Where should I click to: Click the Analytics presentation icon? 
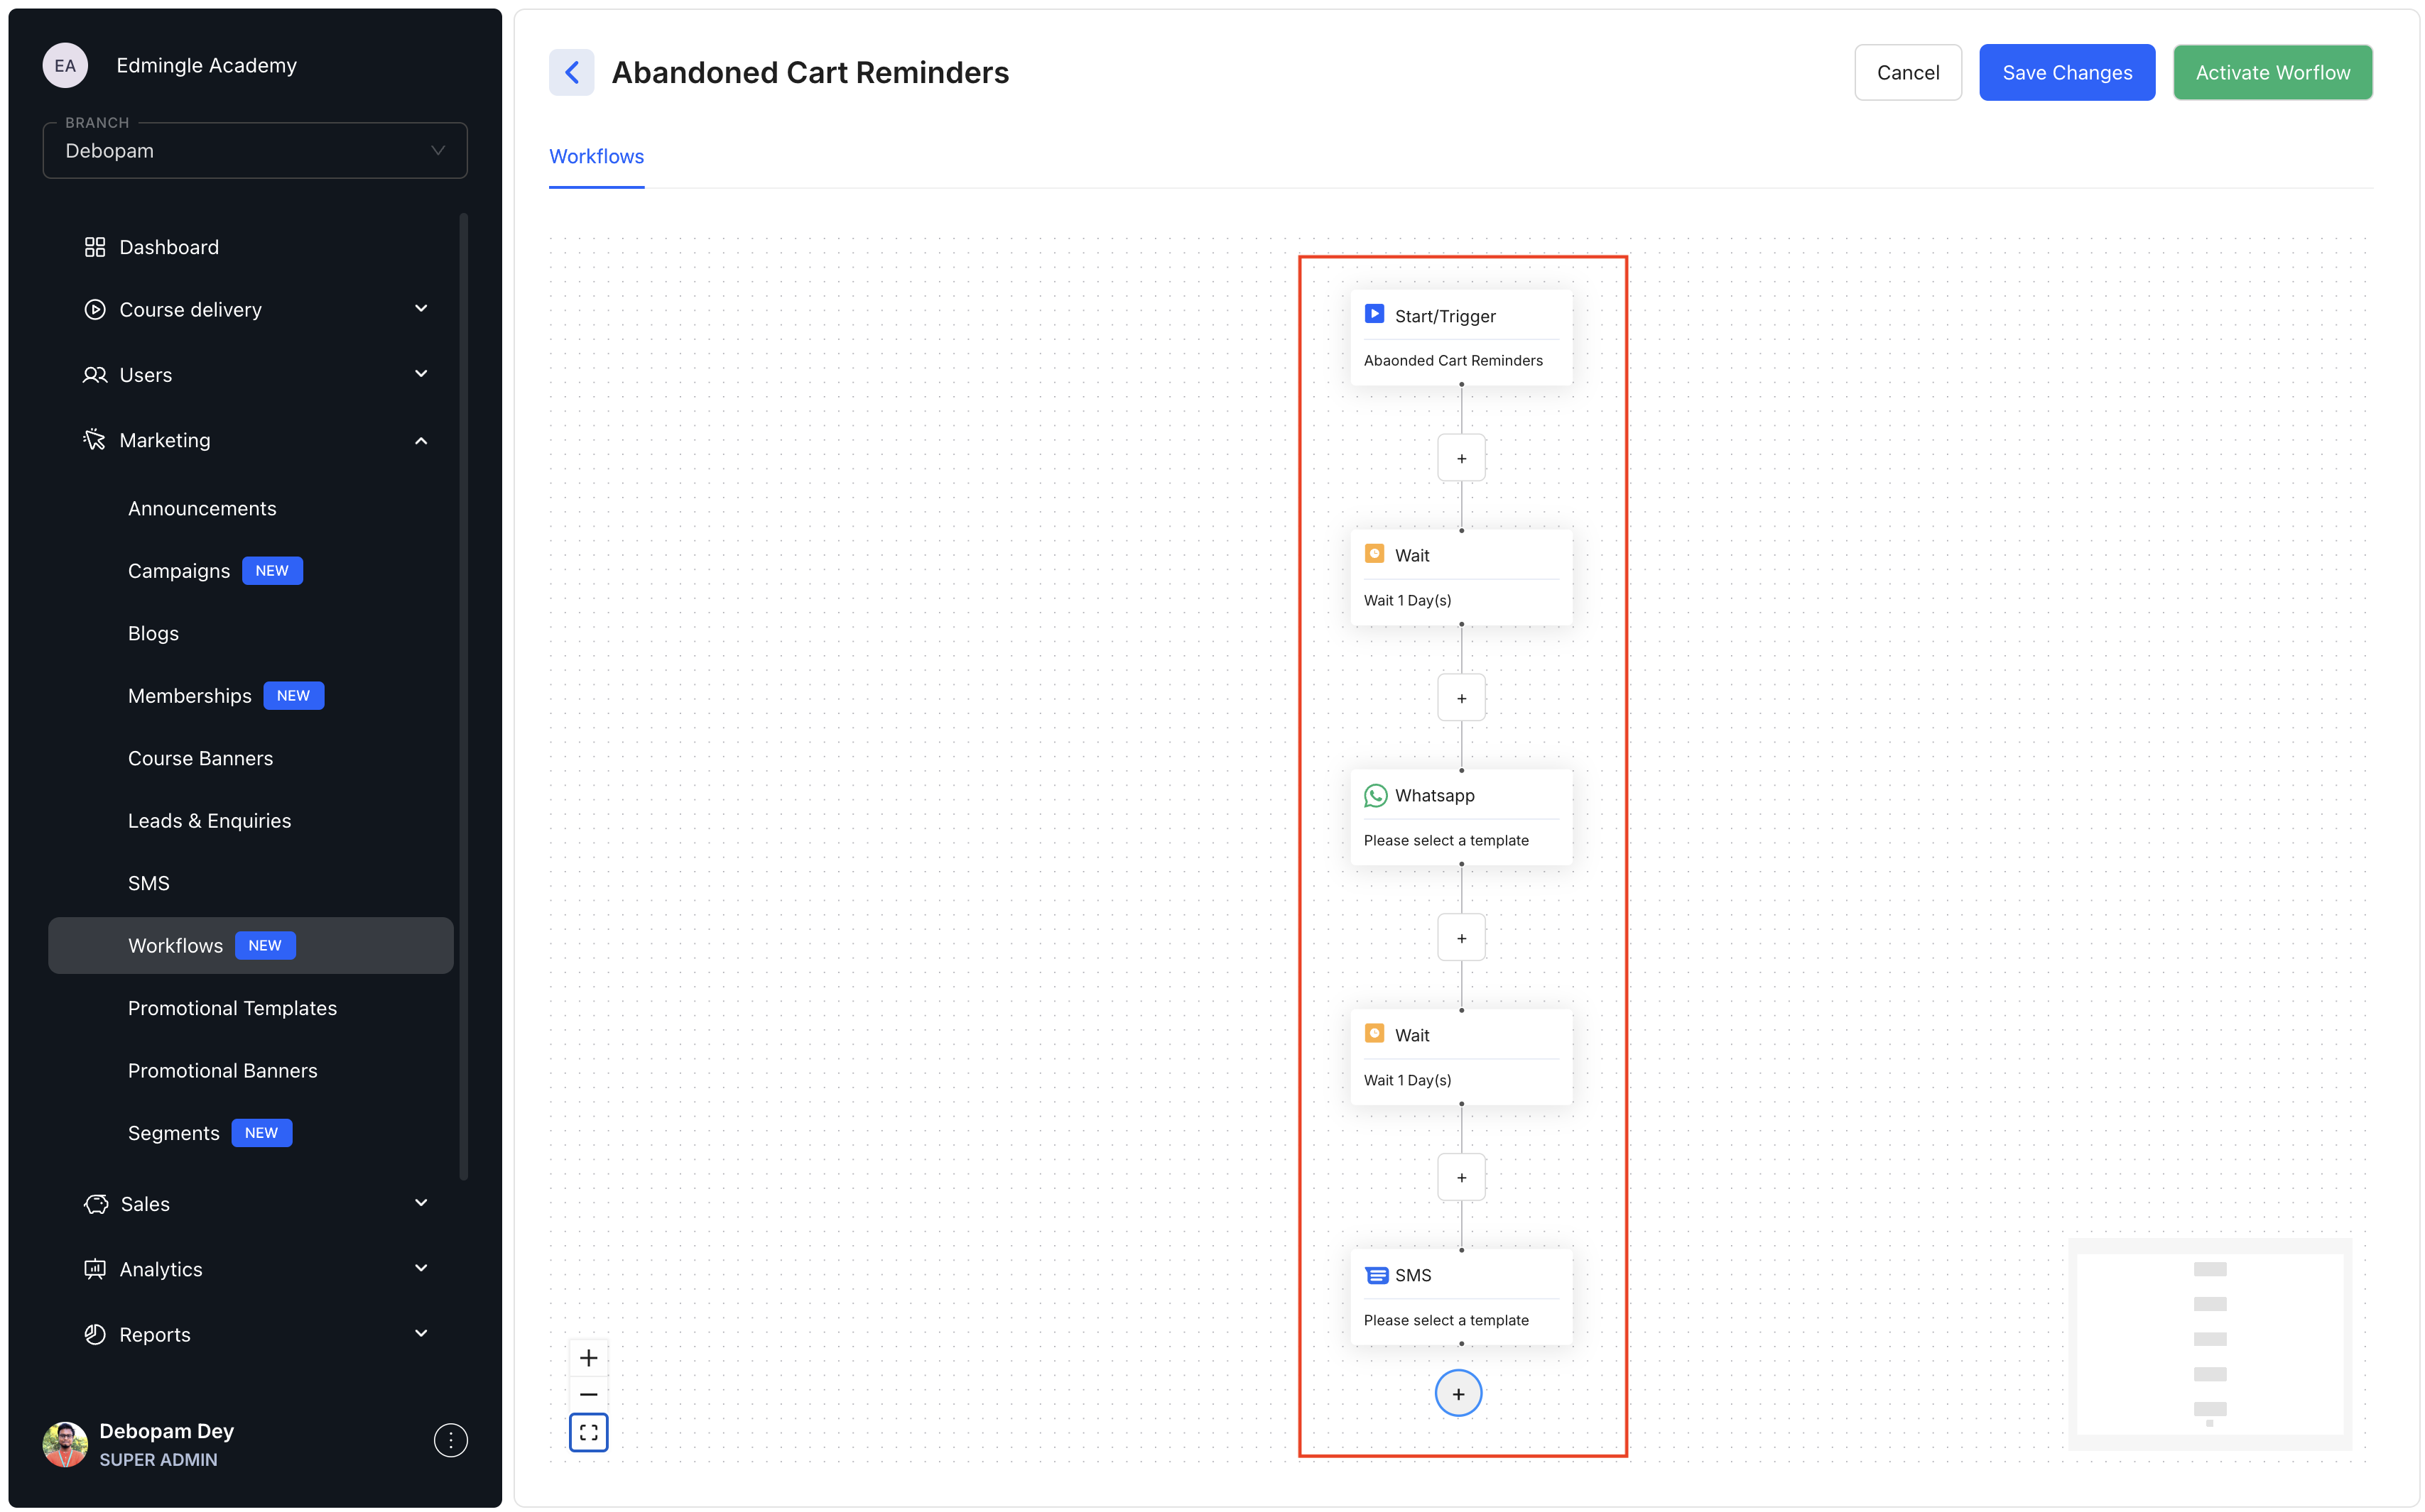coord(95,1269)
